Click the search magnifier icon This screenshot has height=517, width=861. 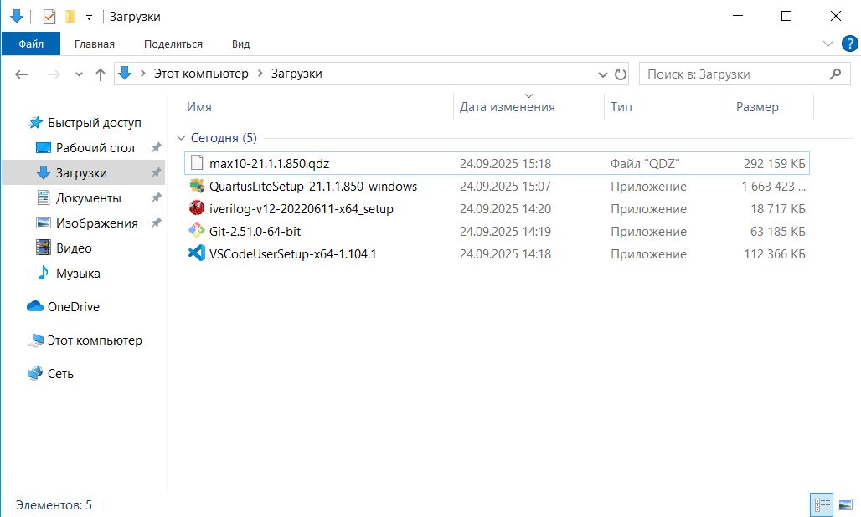point(835,74)
